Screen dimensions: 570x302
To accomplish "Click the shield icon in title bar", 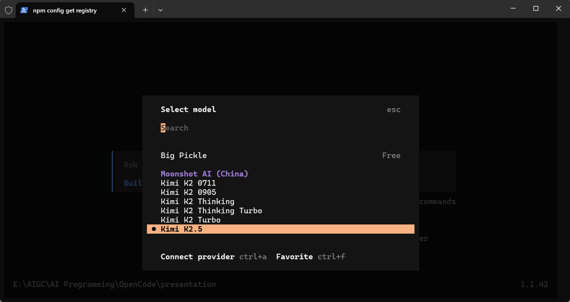I will click(9, 10).
